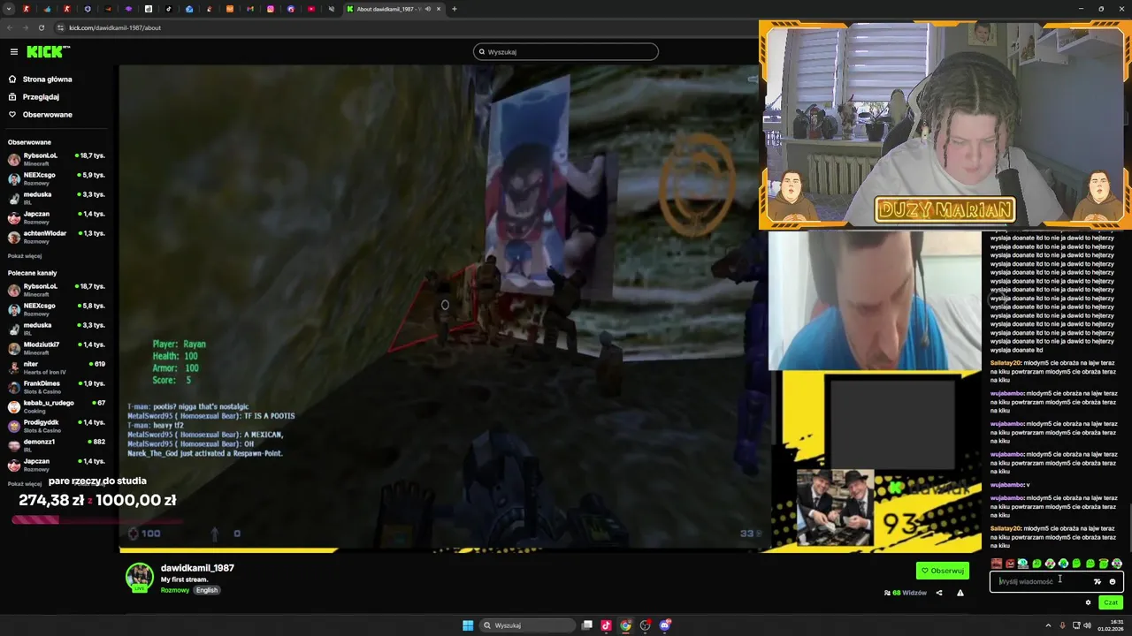
Task: Switch to the YouTube browser tab
Action: [311, 9]
